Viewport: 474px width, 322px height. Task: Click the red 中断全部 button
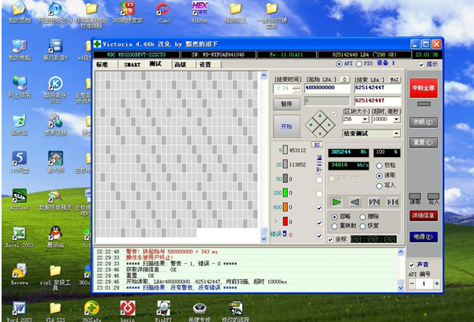click(424, 88)
